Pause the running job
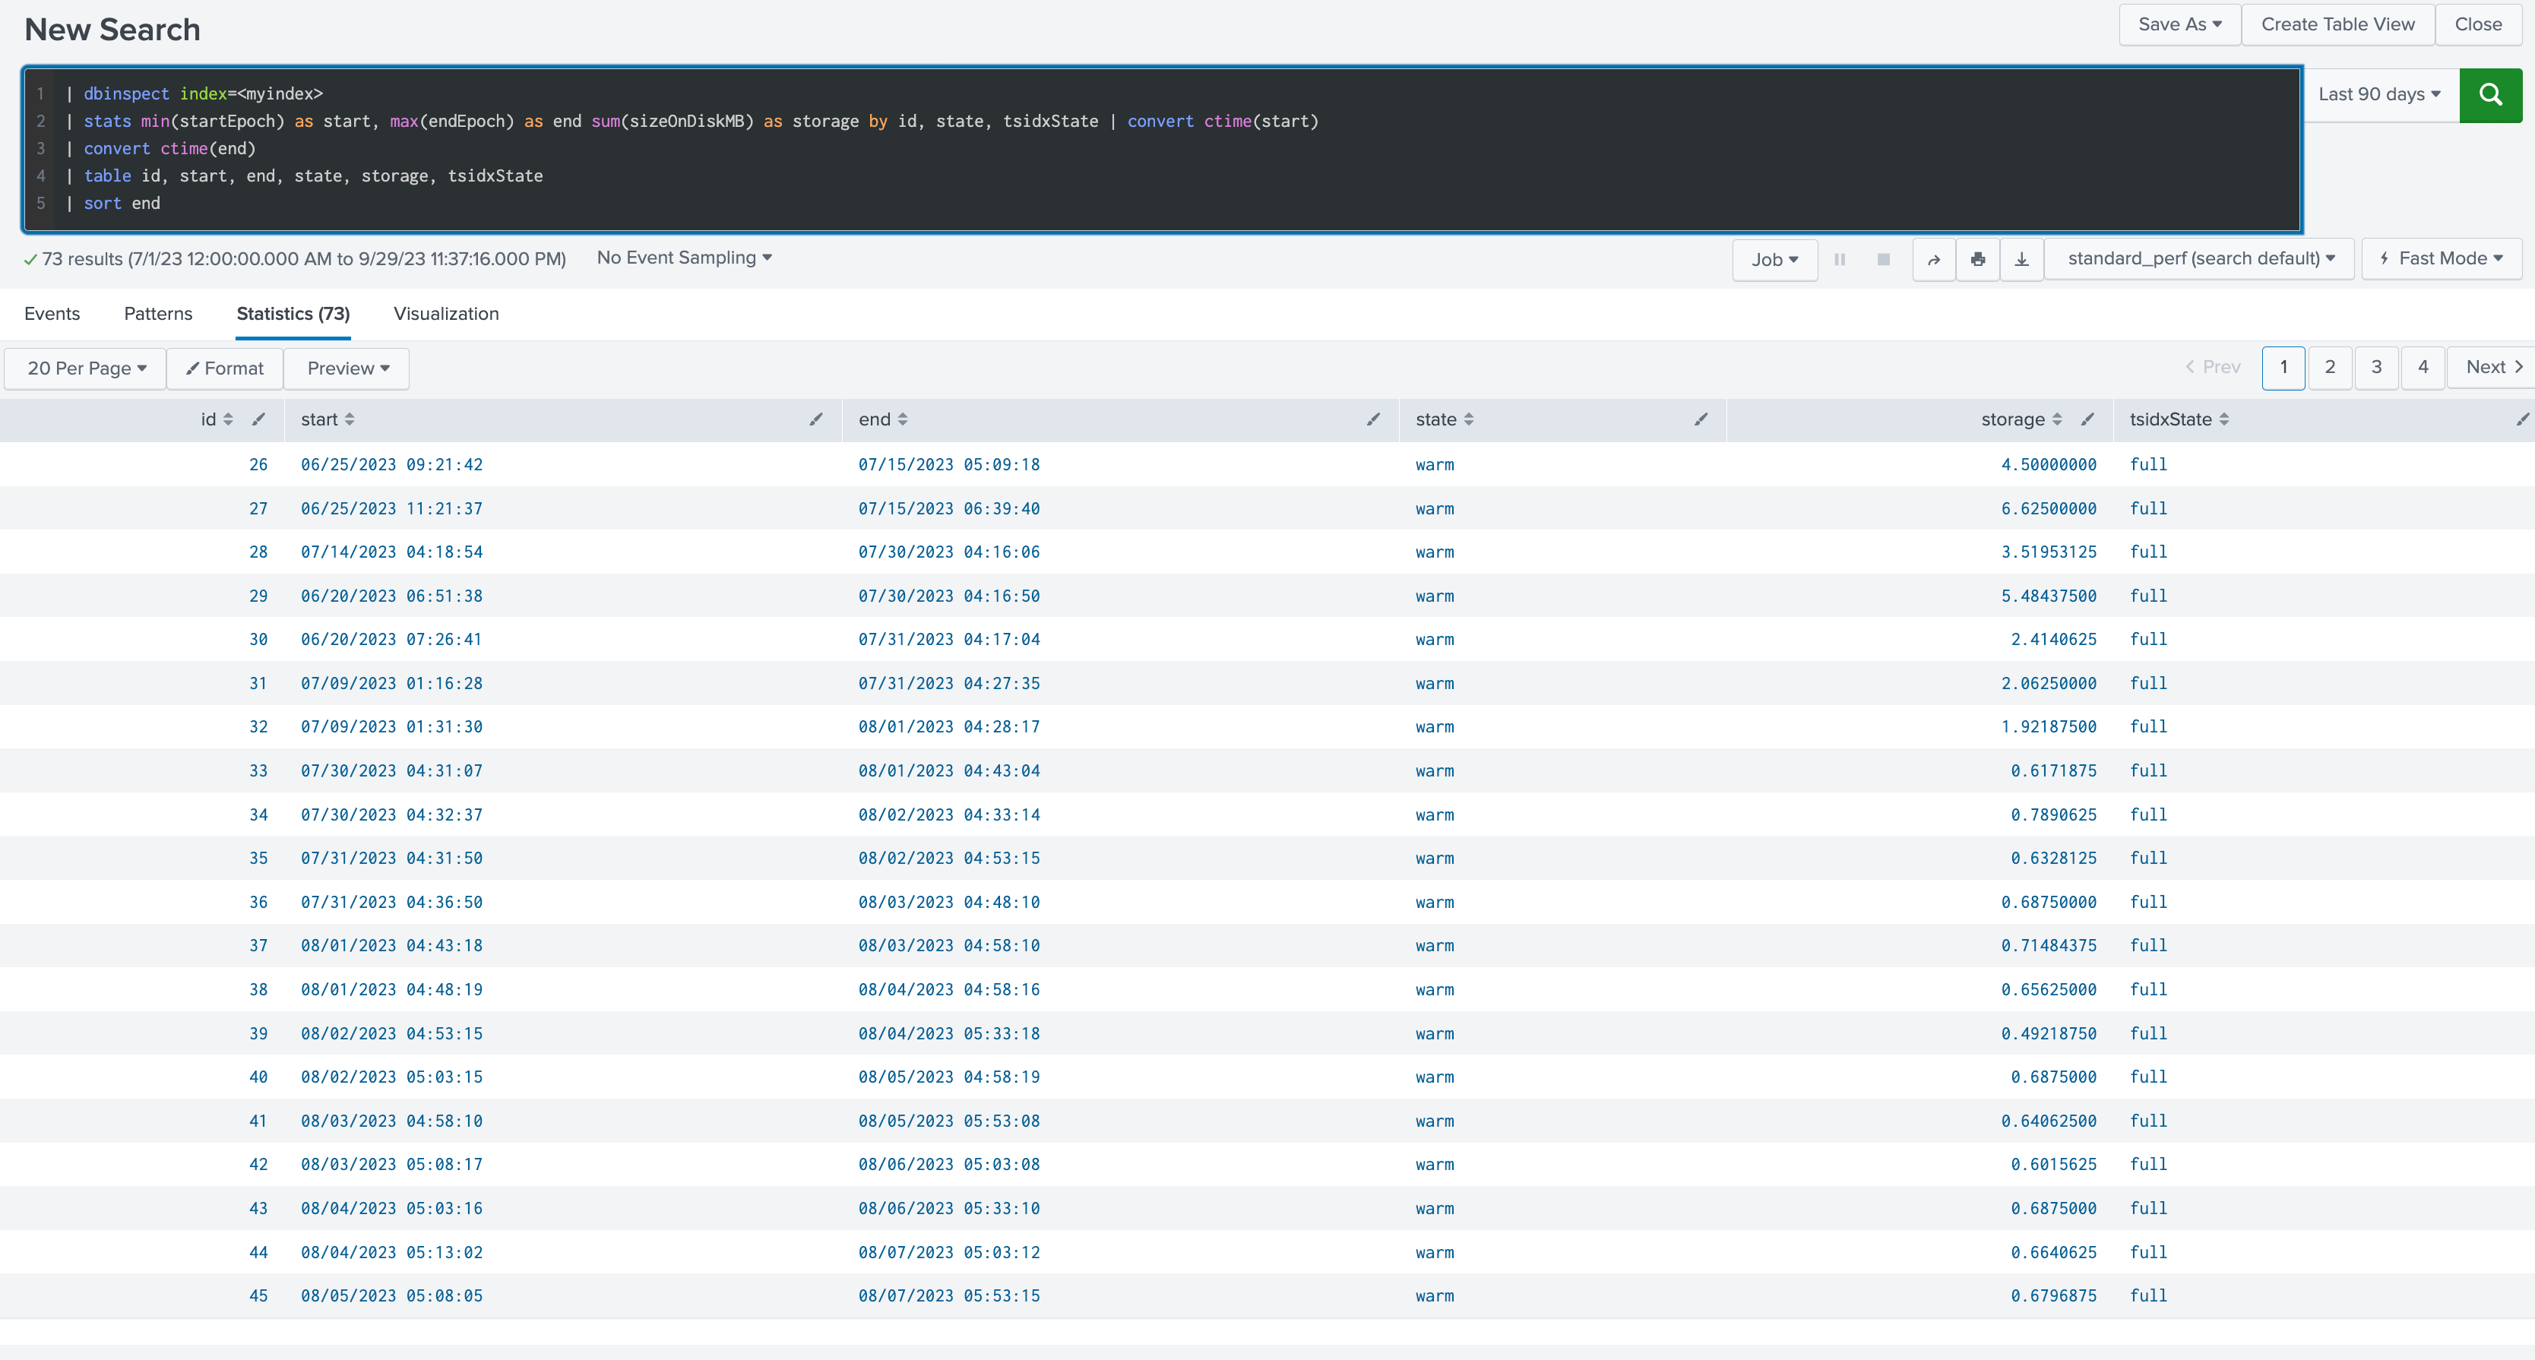The image size is (2535, 1360). click(1840, 259)
